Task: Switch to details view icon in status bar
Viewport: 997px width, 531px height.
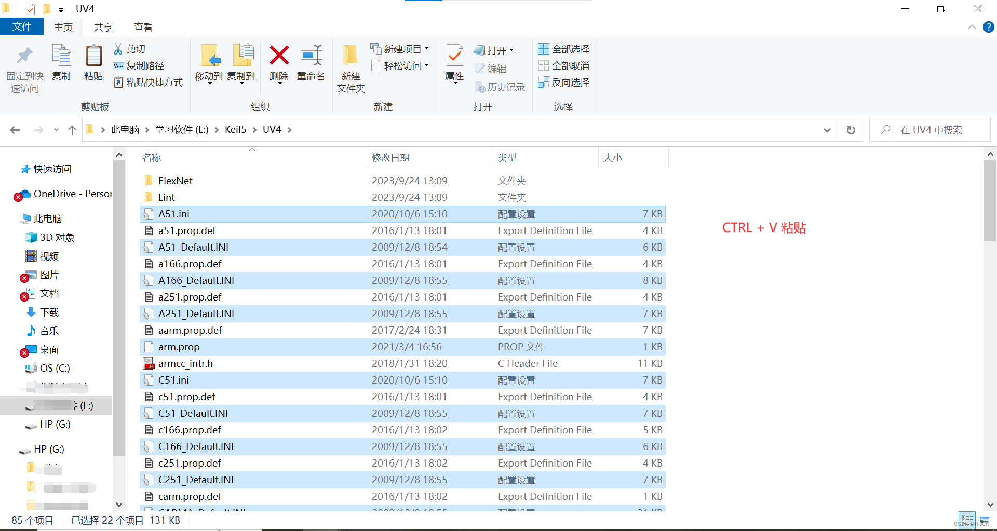Action: tap(967, 520)
